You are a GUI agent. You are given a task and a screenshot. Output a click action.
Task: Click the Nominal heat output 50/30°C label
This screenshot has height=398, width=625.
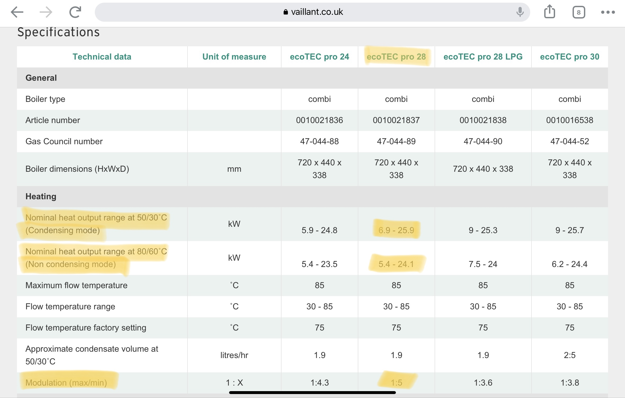pos(96,224)
